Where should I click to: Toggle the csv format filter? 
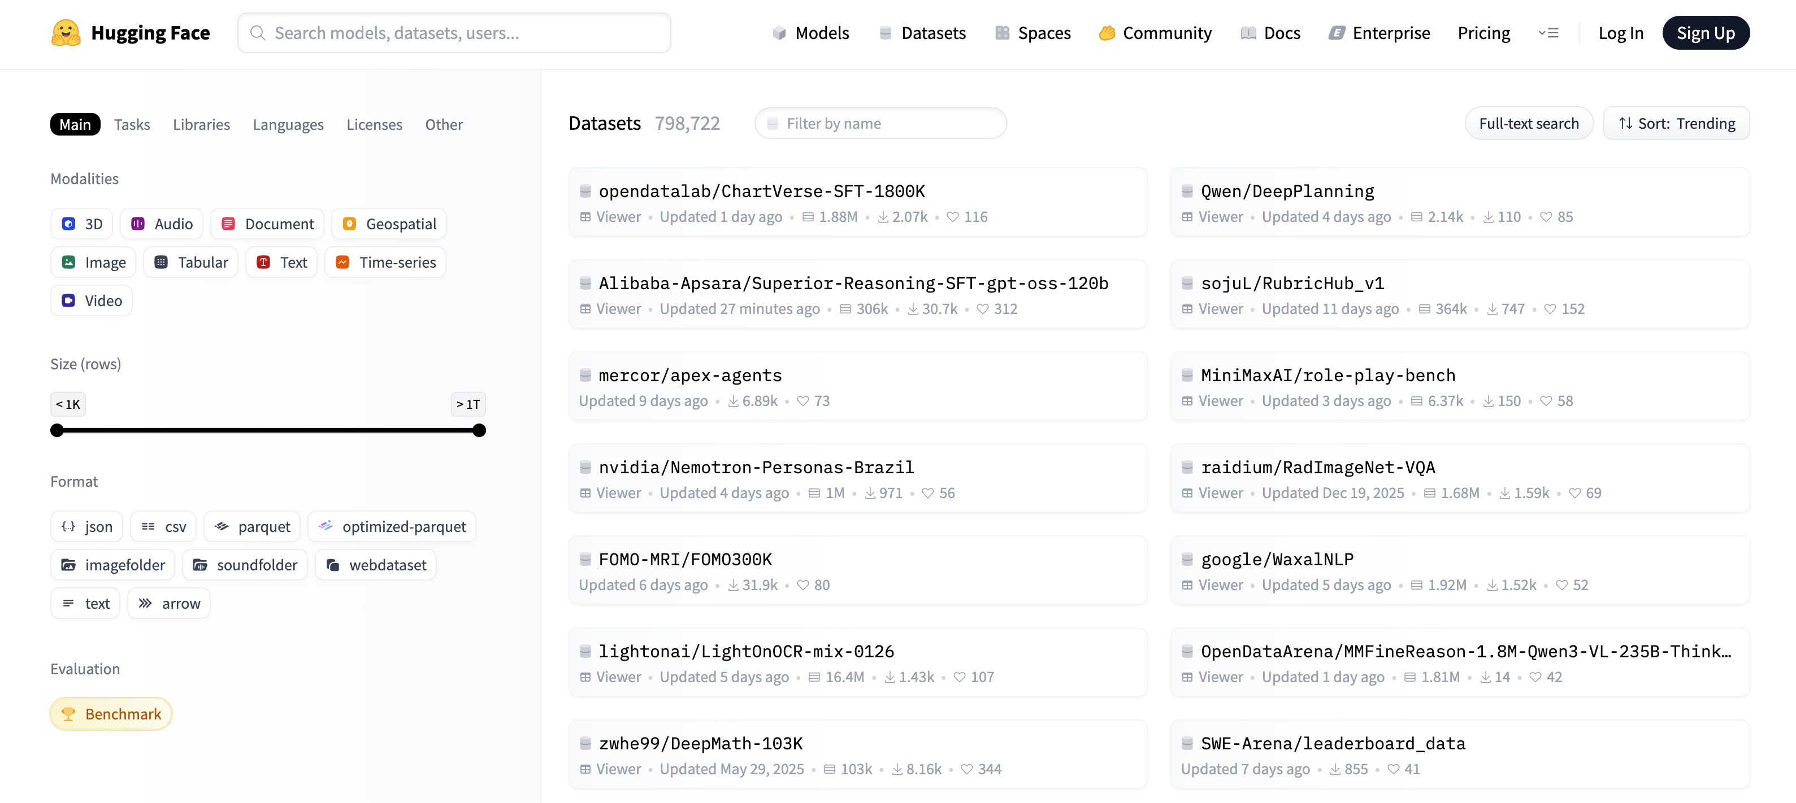[164, 526]
